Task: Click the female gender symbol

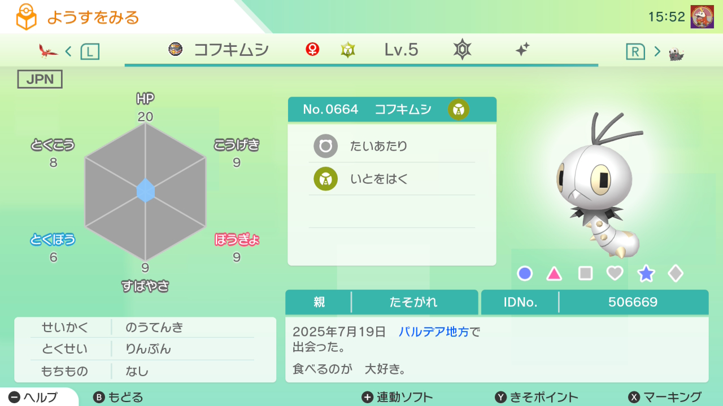Action: click(312, 50)
